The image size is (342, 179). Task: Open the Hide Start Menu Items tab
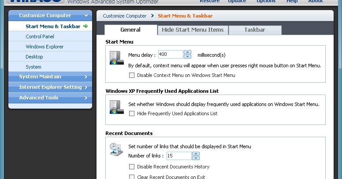(x=193, y=30)
